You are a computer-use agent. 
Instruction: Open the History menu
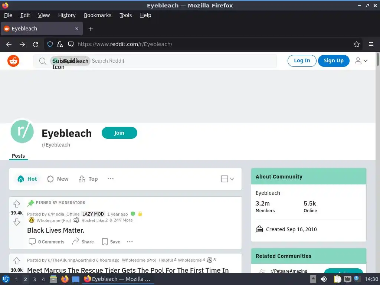click(67, 15)
